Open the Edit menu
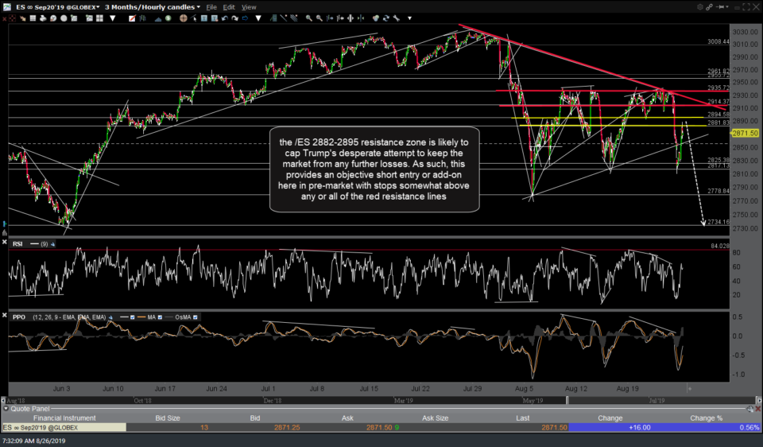The height and width of the screenshot is (447, 763). coord(229,7)
